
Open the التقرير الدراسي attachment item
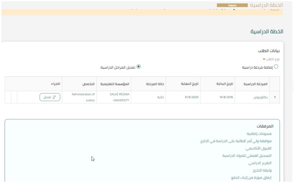point(260,163)
